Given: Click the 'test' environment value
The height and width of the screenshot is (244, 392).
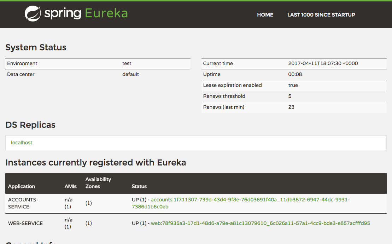Looking at the screenshot, I should click(x=127, y=63).
